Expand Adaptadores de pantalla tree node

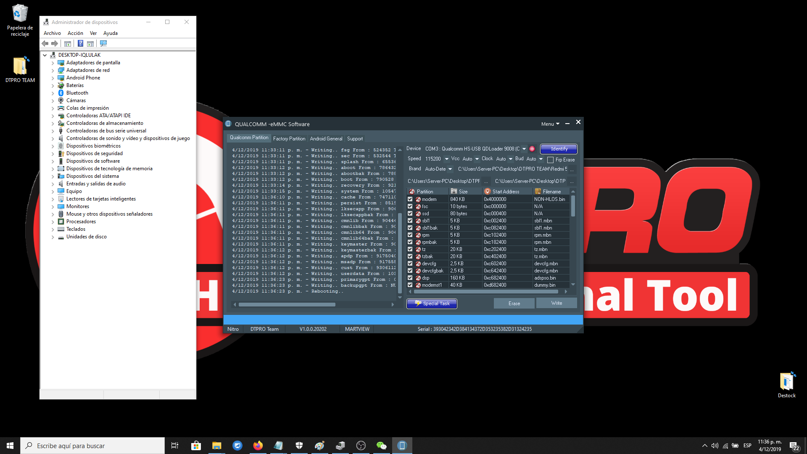pyautogui.click(x=53, y=63)
